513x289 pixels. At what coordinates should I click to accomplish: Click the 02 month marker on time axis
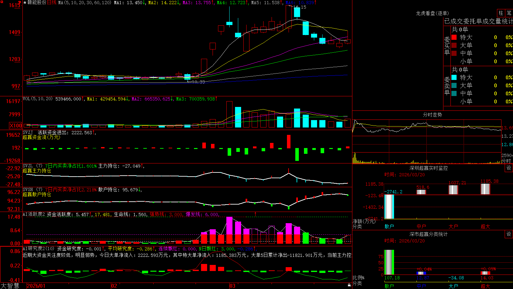114,286
